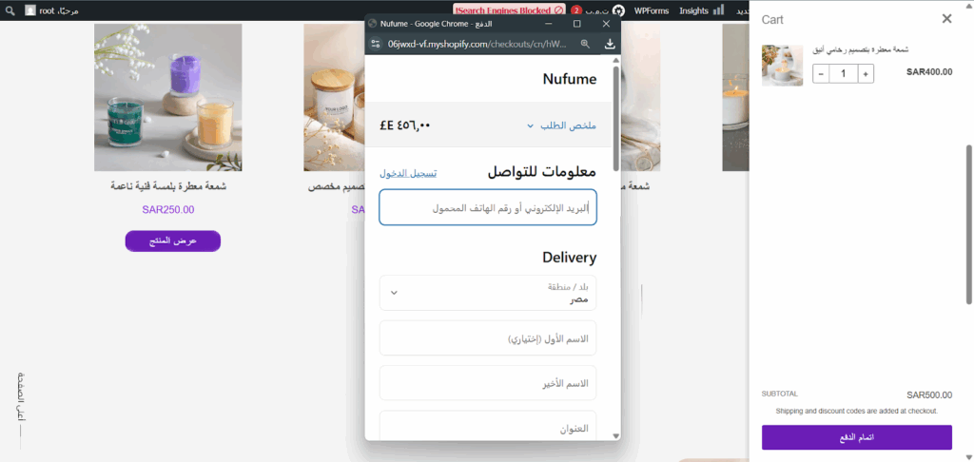Click the cart item candle thumbnail

(782, 66)
